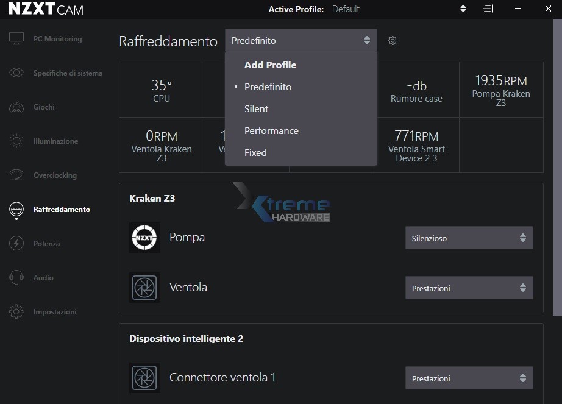Open the Potenza section
Viewport: 562px width, 404px height.
(46, 244)
